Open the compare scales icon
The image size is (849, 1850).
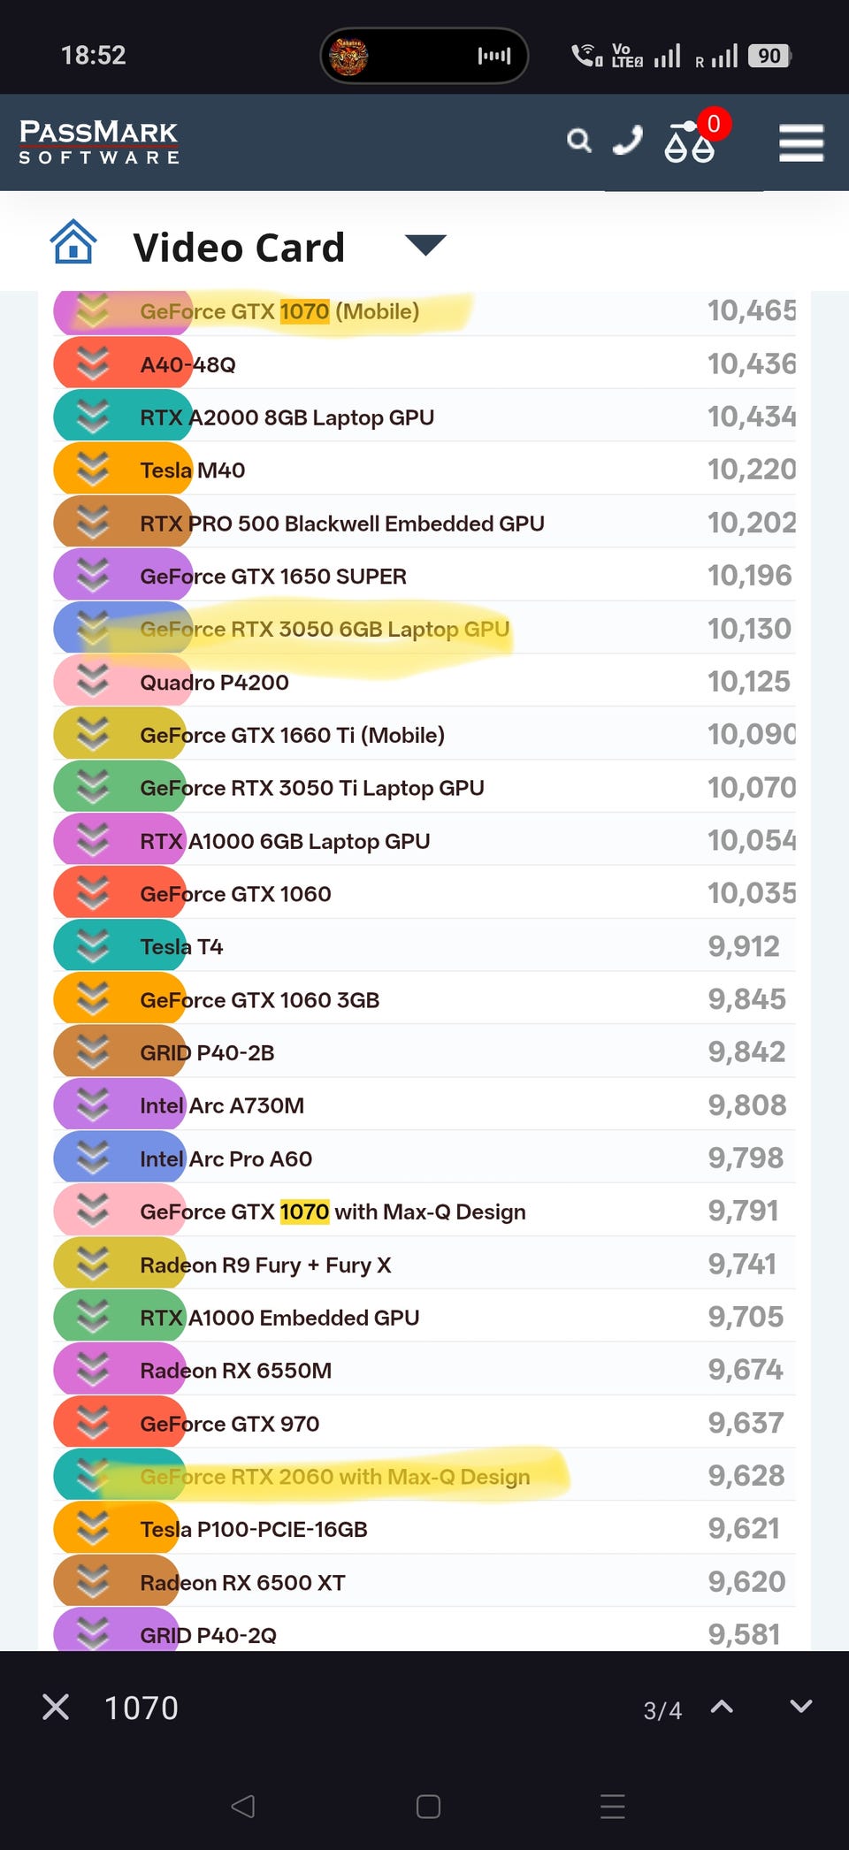pos(689,141)
